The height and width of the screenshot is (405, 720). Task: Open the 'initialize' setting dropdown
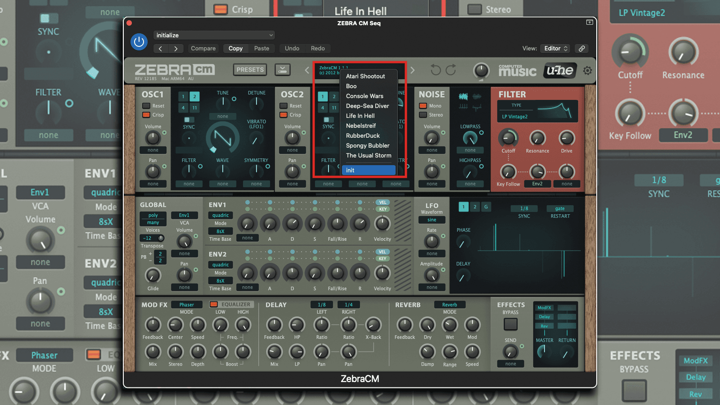(214, 35)
